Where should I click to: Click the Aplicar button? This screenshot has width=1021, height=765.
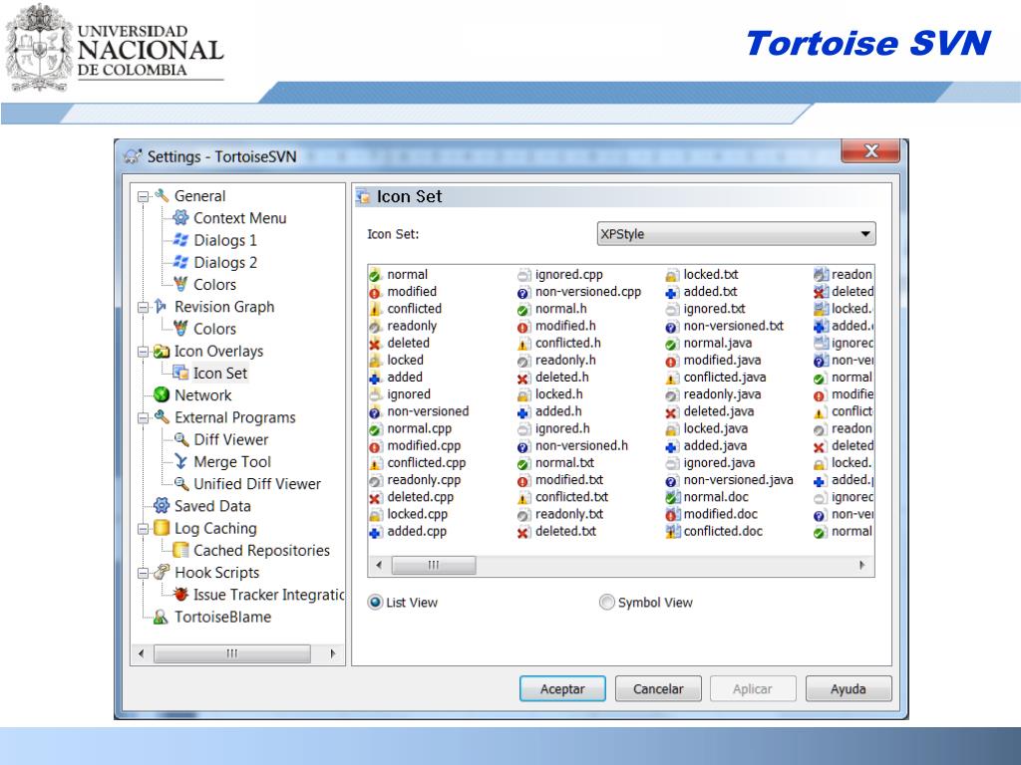[x=753, y=689]
